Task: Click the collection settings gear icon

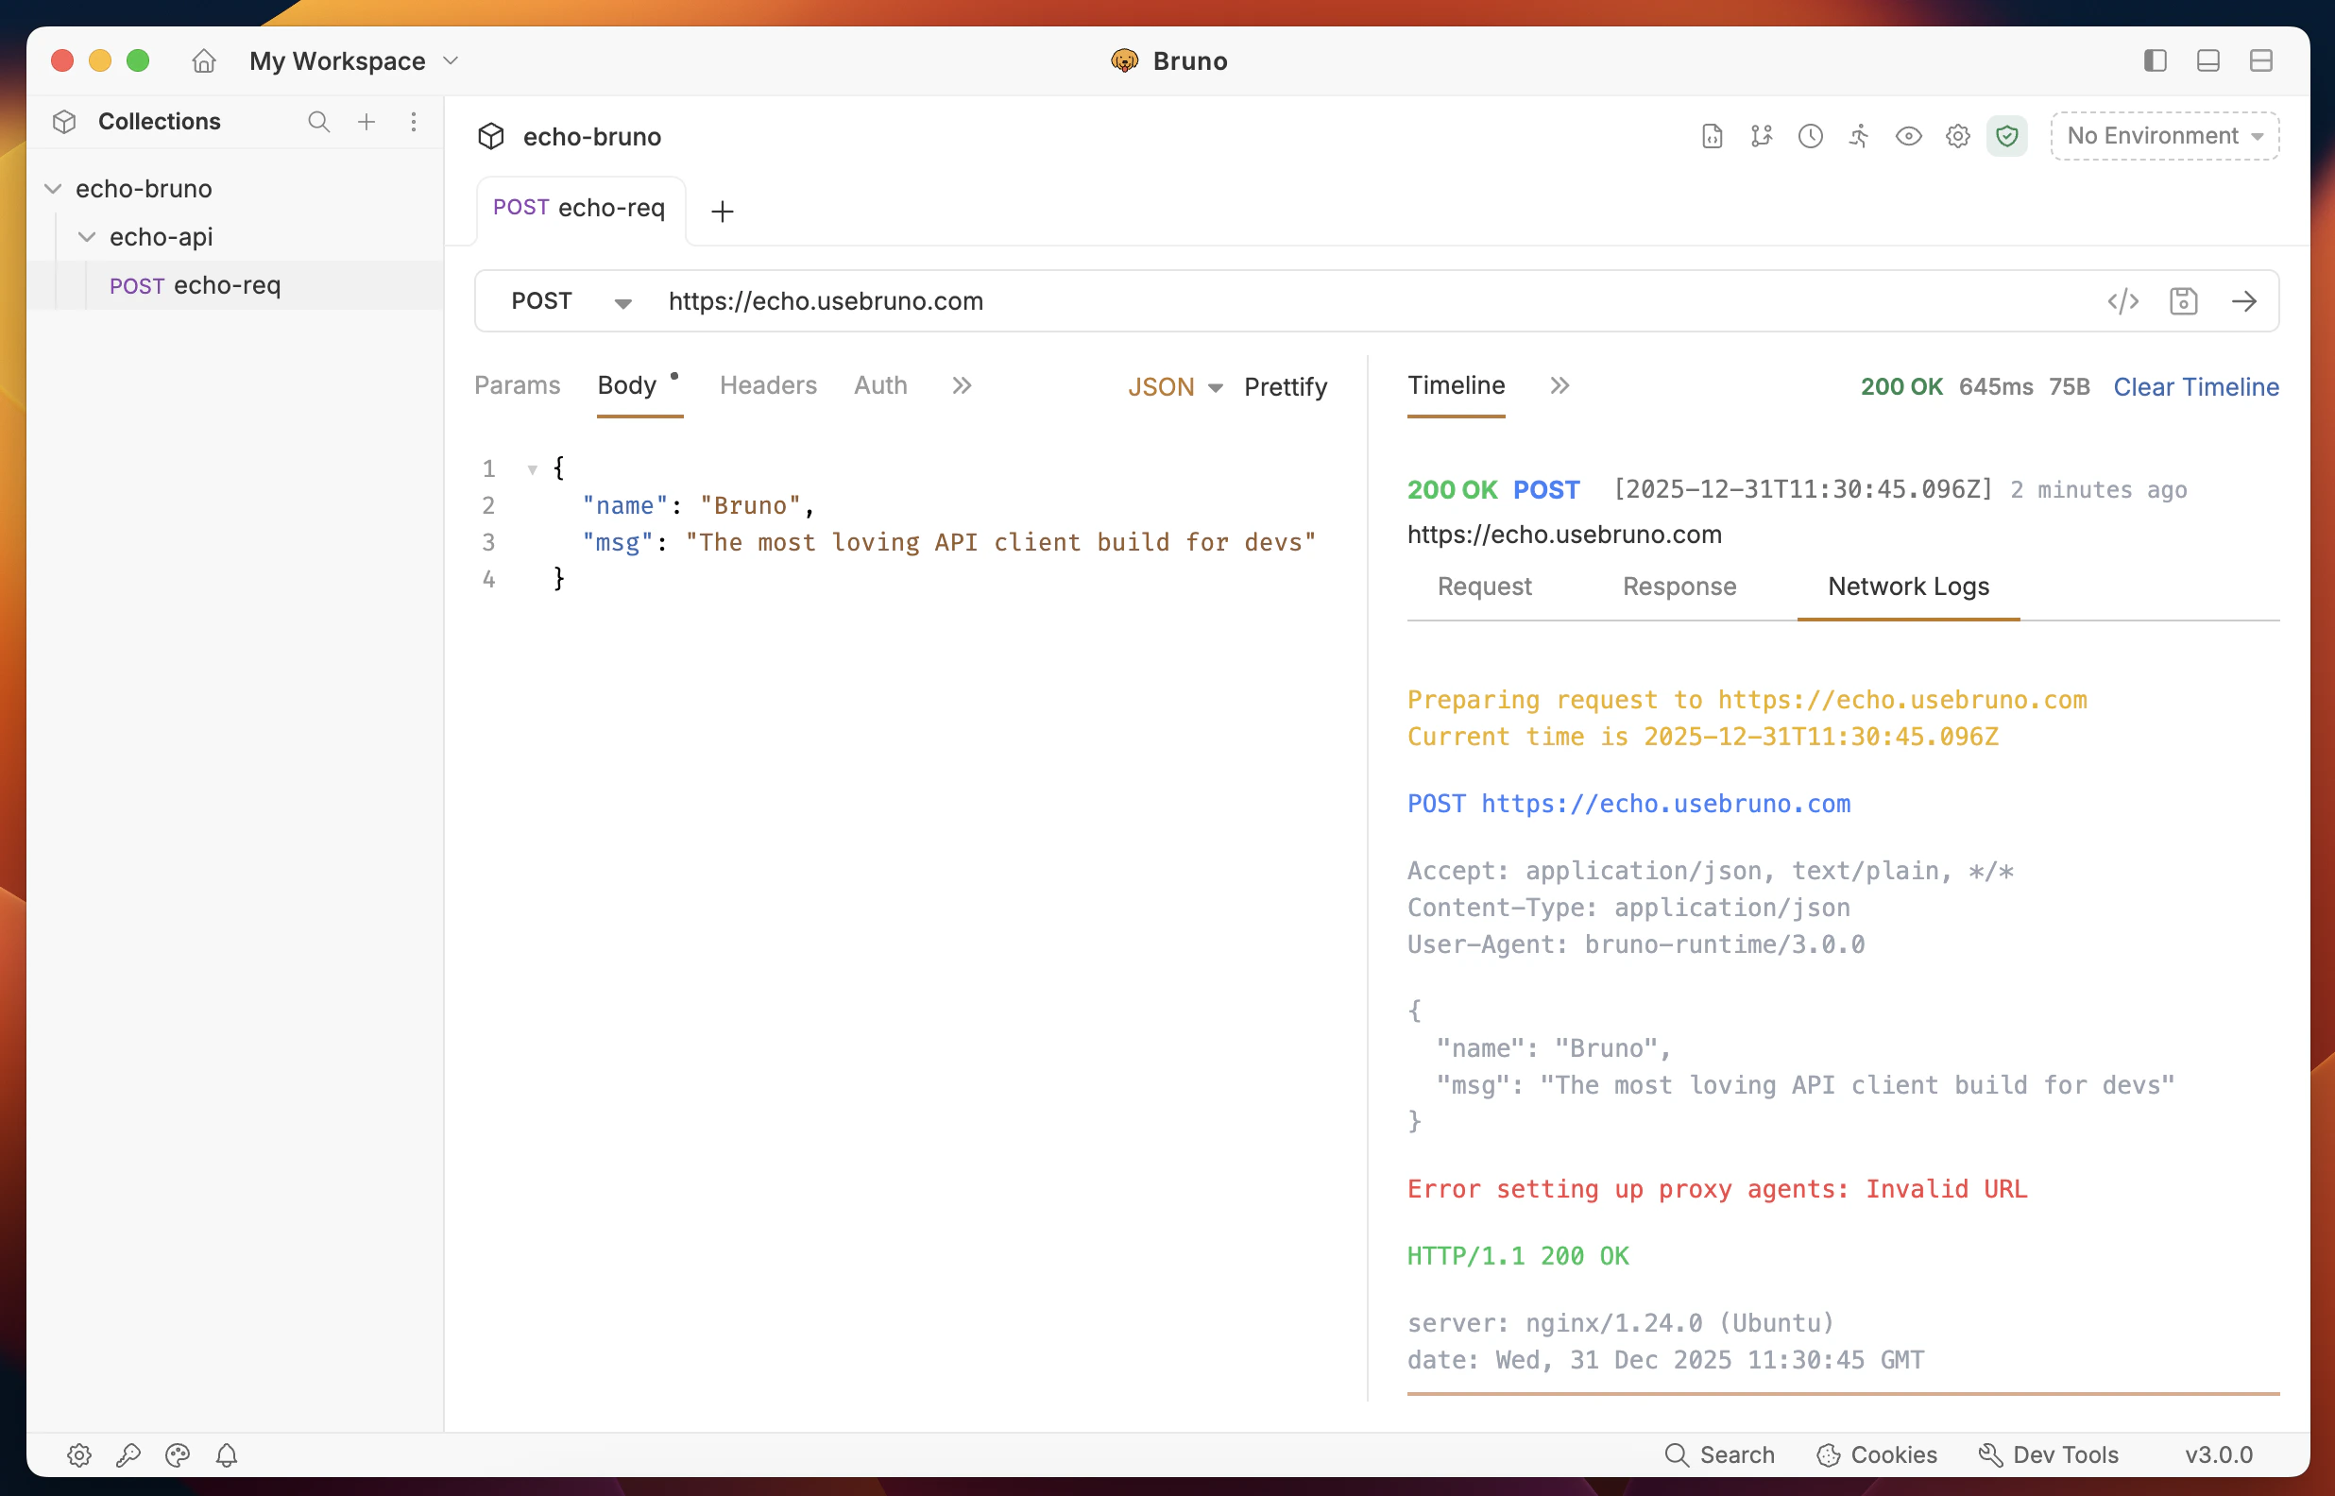Action: coord(1957,136)
